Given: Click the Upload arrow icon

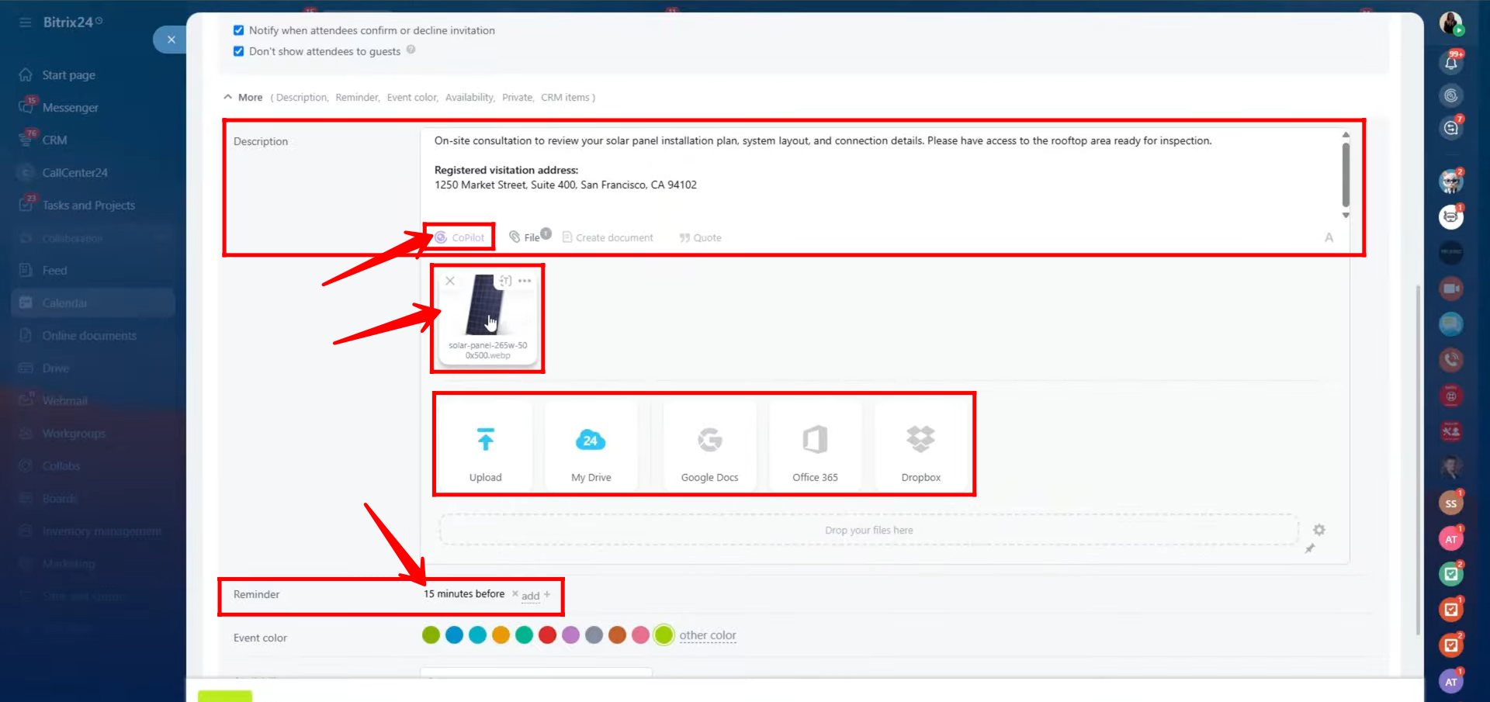Looking at the screenshot, I should 485,440.
